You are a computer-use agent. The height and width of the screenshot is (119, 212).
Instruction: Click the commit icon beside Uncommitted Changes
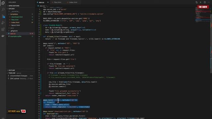(x=9, y=76)
